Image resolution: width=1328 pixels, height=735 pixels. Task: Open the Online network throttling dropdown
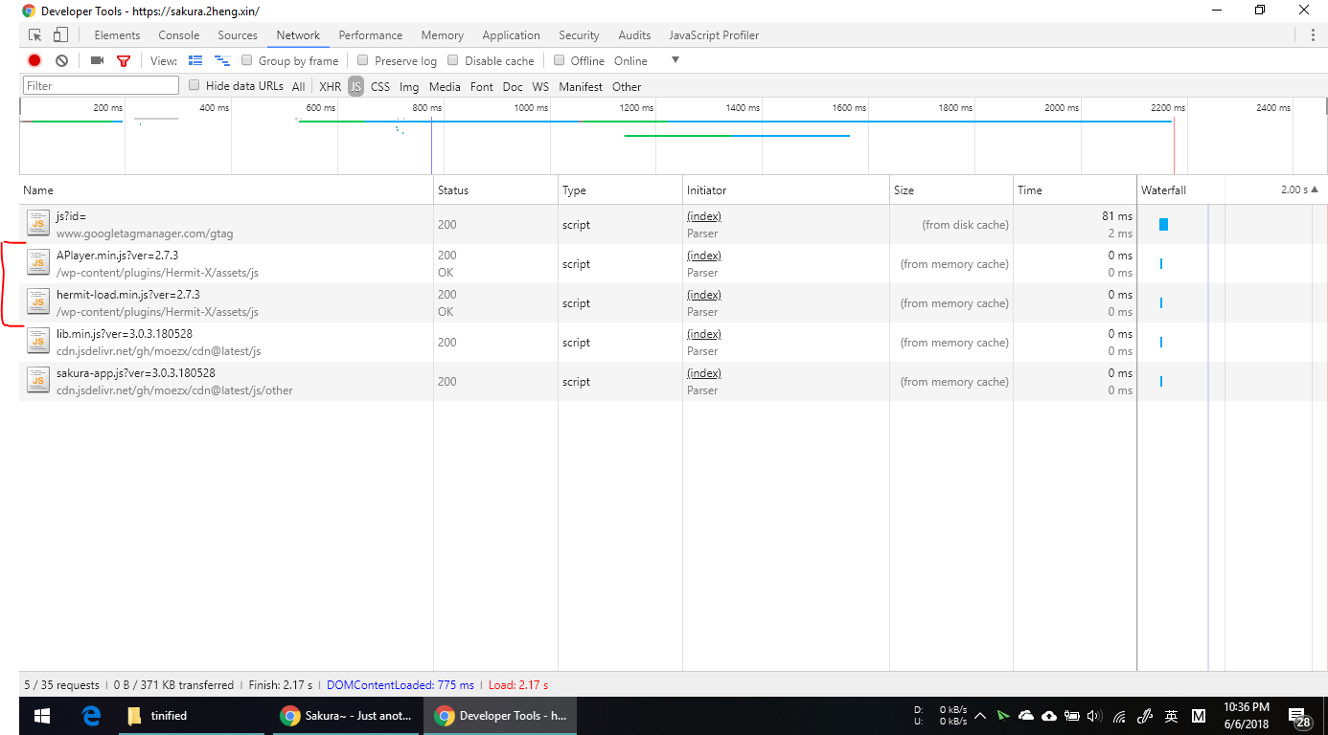coord(647,60)
